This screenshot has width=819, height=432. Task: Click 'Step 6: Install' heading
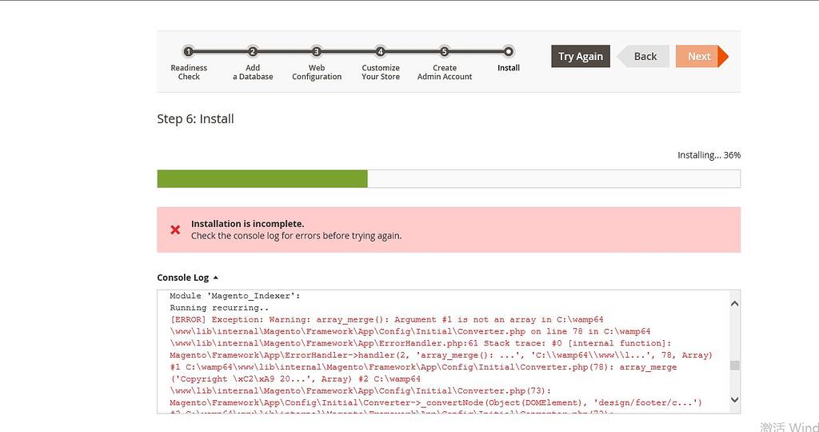click(x=195, y=118)
